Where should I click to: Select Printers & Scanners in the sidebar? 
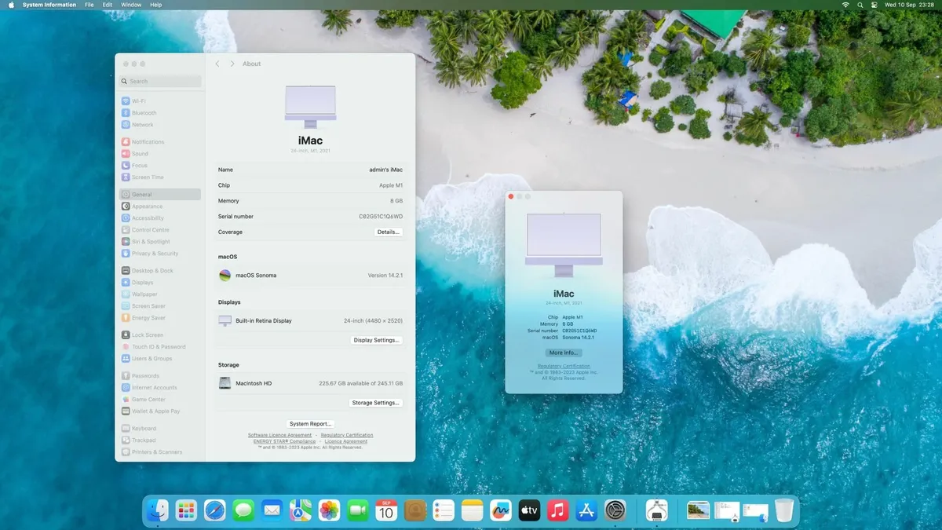click(160, 452)
